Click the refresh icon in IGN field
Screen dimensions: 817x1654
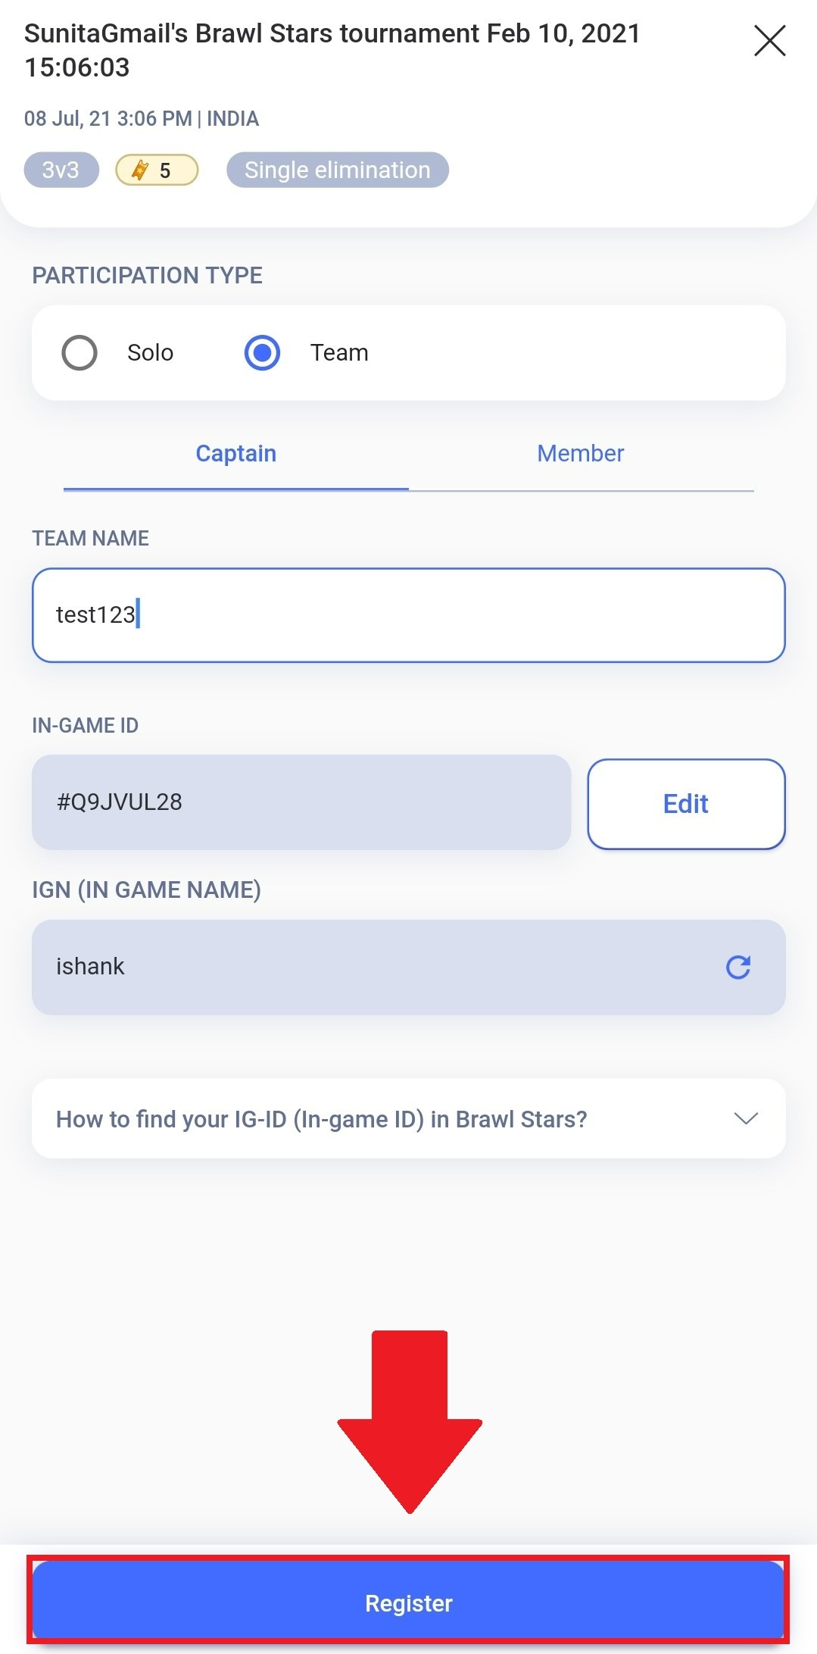[x=738, y=967]
